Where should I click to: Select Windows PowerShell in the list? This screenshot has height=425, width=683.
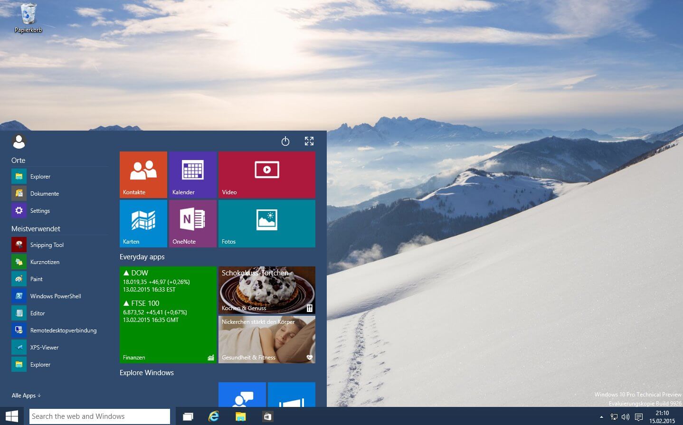coord(55,296)
